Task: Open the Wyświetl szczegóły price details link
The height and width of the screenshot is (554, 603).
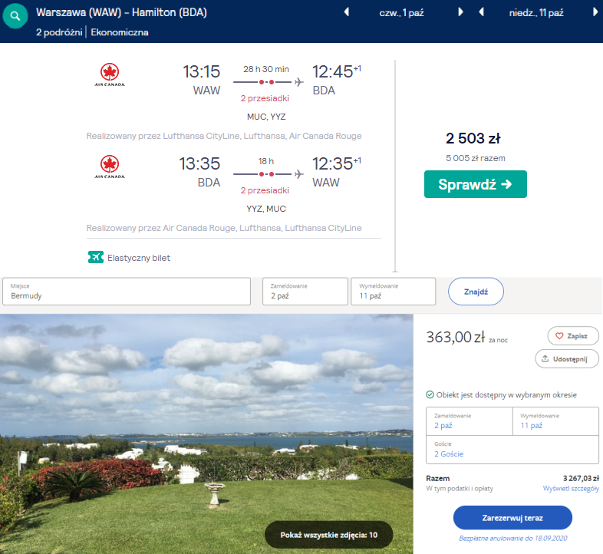Action: pos(570,488)
